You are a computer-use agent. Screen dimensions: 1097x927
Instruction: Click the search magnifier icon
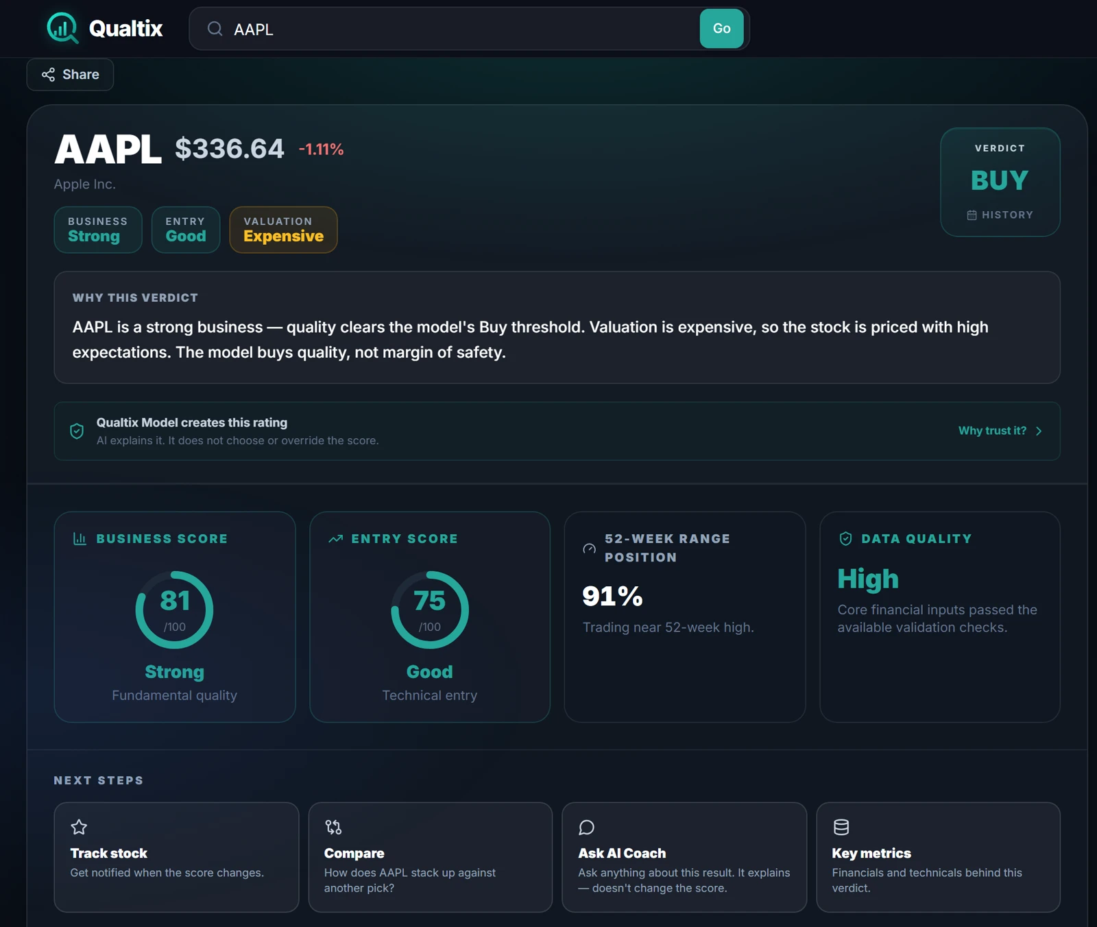[x=215, y=29]
